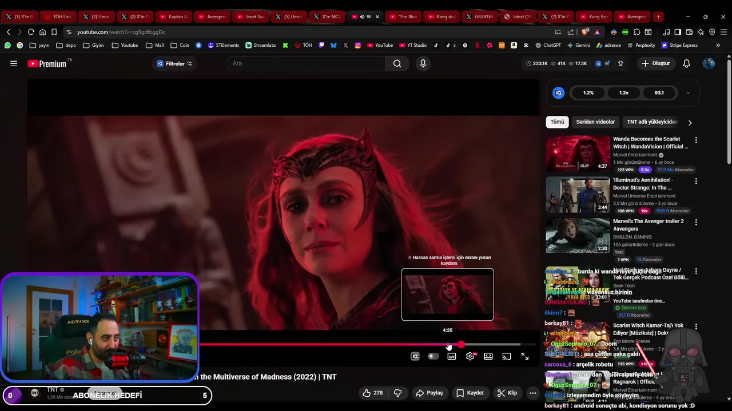
Task: Reload the page
Action: [x=31, y=32]
